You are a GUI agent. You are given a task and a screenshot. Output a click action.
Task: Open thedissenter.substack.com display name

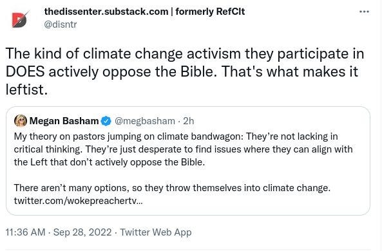pyautogui.click(x=106, y=12)
